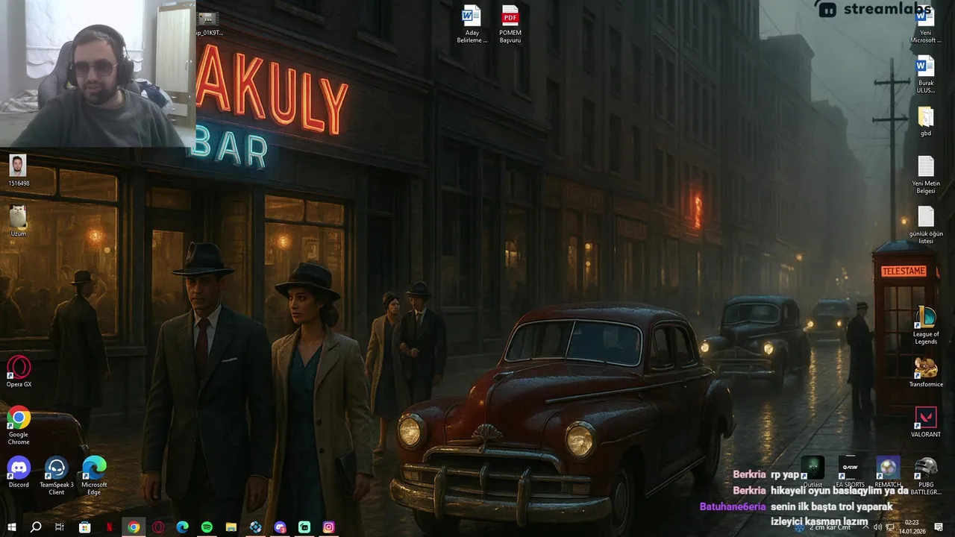Open taskbar Search magnifier
Viewport: 955px width, 537px height.
(35, 527)
